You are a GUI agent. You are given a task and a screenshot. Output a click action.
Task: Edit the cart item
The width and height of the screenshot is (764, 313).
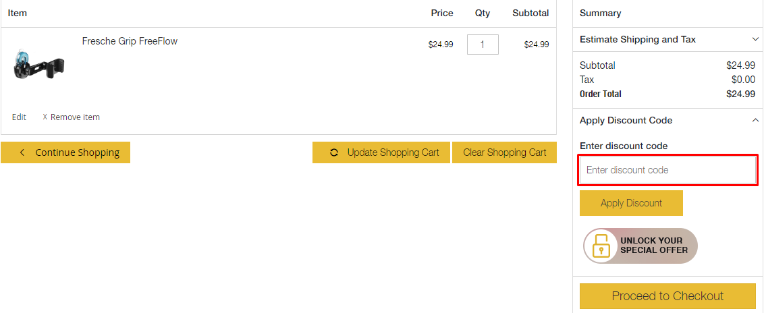(x=19, y=117)
